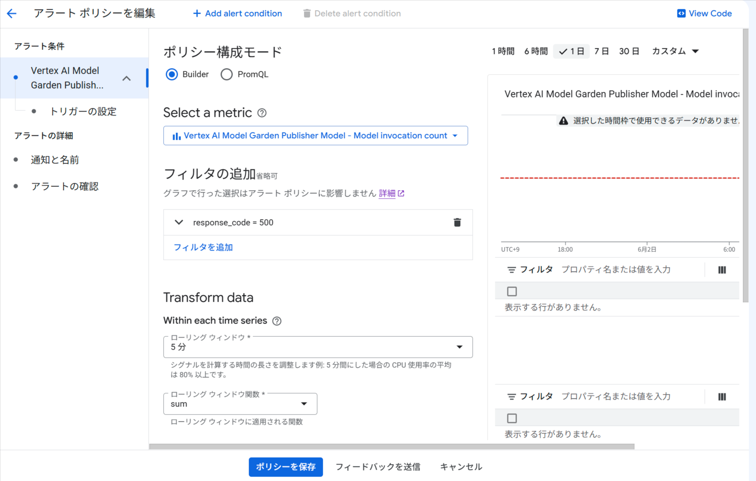Tick the lower table select-all checkbox
The width and height of the screenshot is (756, 481).
512,418
